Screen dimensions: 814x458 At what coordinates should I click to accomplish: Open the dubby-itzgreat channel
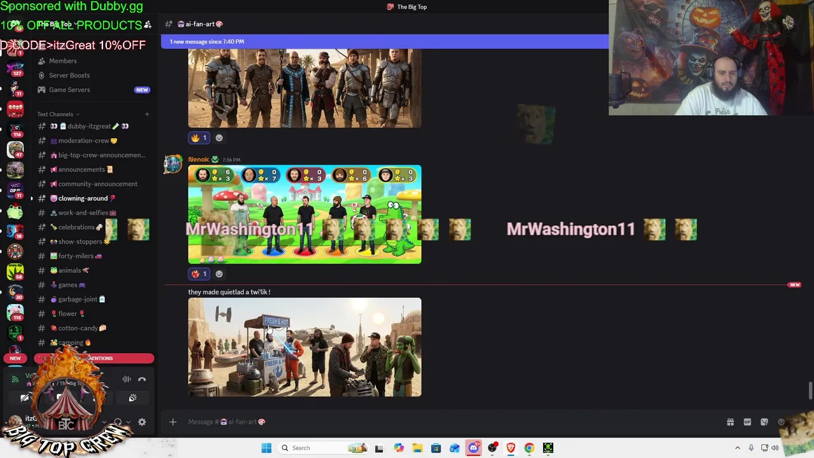(89, 126)
